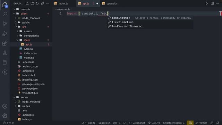Create a new folder in Explorer
Screen dimensions: 222x125
click(x=32, y=3)
